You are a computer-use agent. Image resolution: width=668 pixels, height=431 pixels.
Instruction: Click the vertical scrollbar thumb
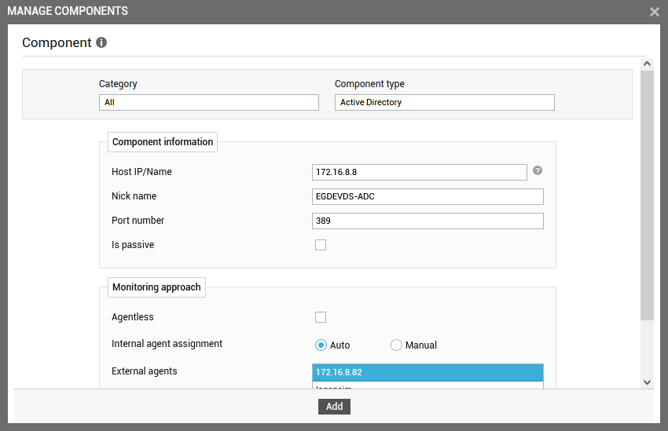pos(647,195)
